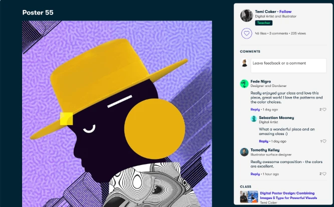Reply to Fede Nigro's comment
This screenshot has width=334, height=207.
[x=255, y=109]
